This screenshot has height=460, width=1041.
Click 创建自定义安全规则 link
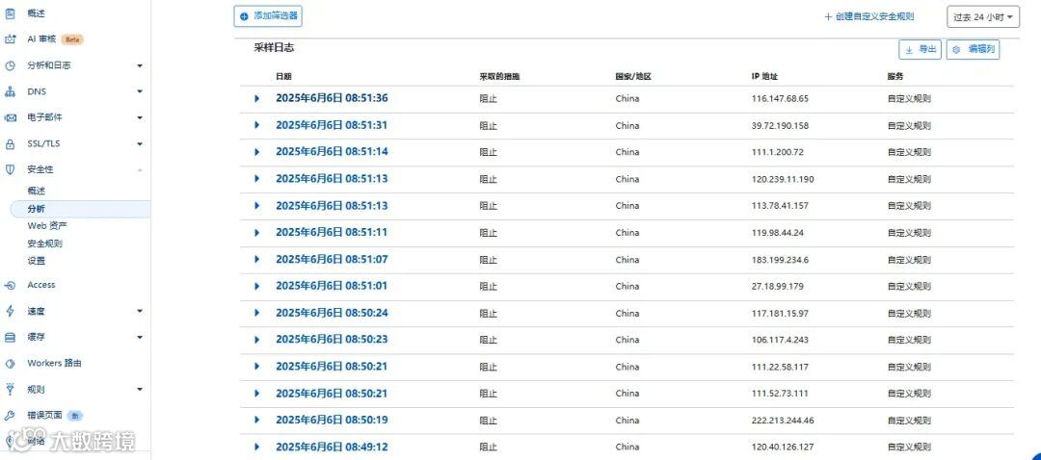coord(869,16)
